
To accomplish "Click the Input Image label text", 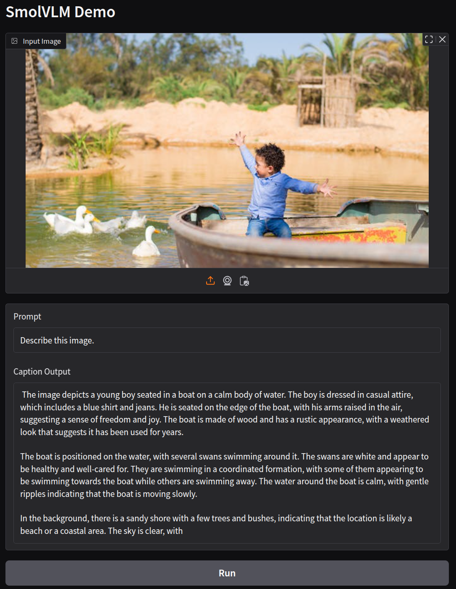I will coord(42,41).
